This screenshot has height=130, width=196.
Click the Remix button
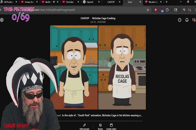100,127
